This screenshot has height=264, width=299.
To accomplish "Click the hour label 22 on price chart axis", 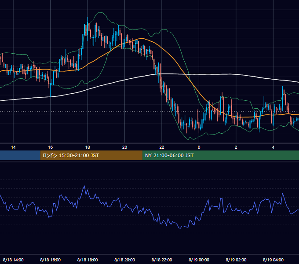I will click(162, 147).
